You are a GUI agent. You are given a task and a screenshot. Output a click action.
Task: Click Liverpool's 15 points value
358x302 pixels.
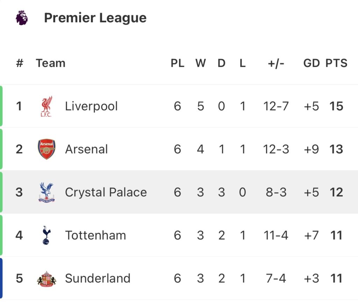[x=336, y=106]
